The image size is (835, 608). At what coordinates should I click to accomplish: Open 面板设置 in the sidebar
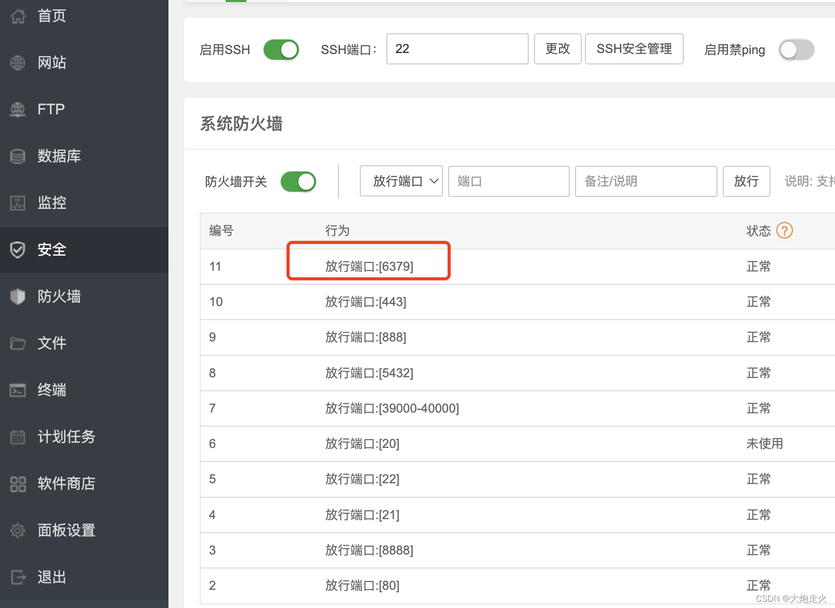pos(67,531)
